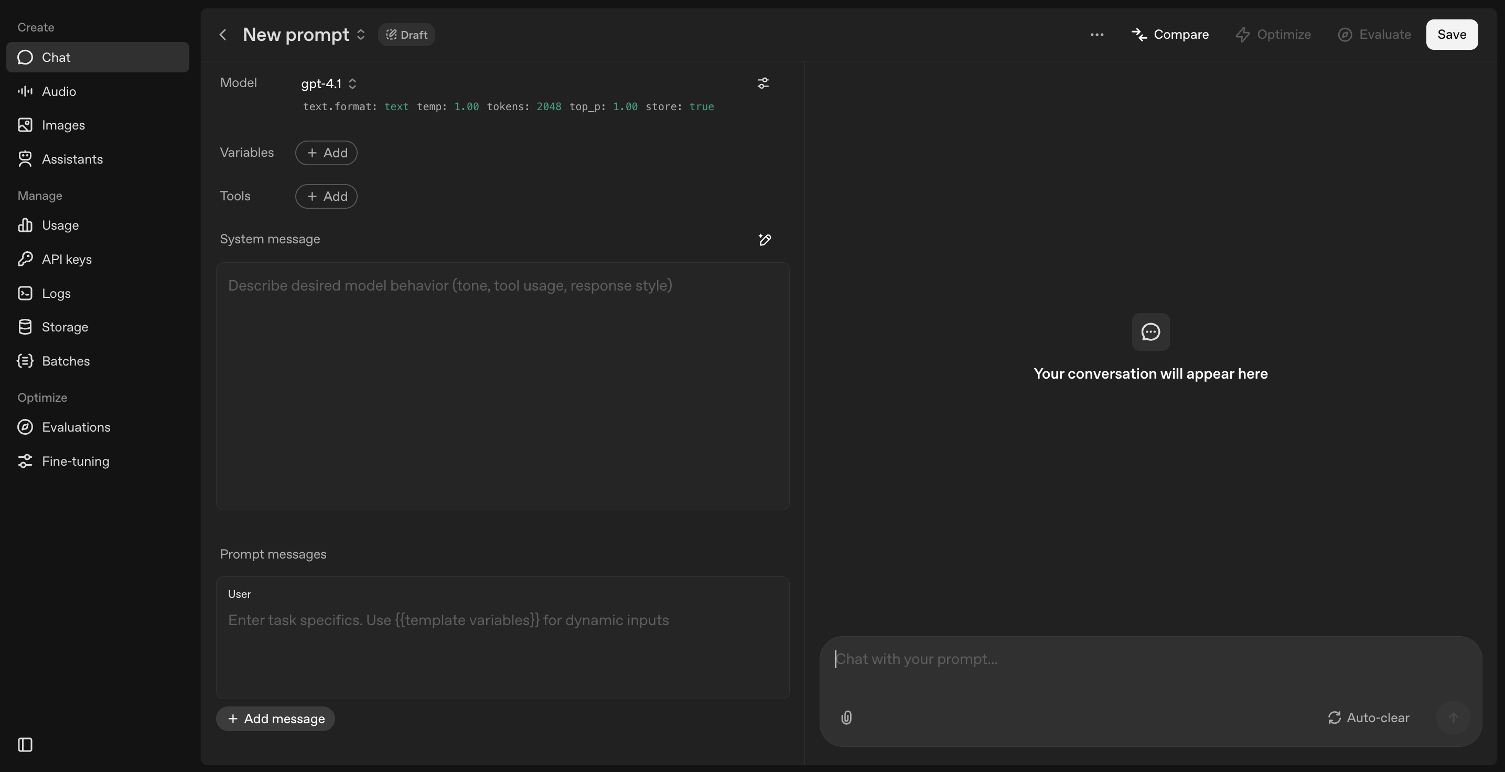The image size is (1505, 772).
Task: Click the Compare button
Action: tap(1170, 35)
